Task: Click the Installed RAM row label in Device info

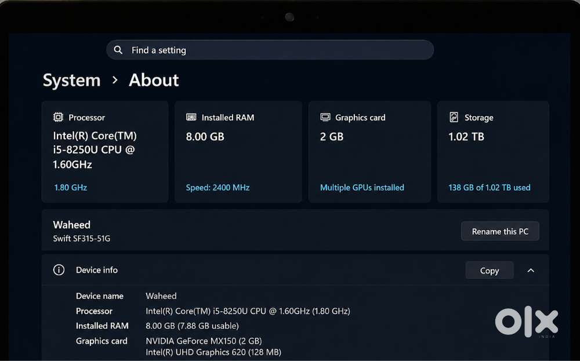Action: pos(103,326)
